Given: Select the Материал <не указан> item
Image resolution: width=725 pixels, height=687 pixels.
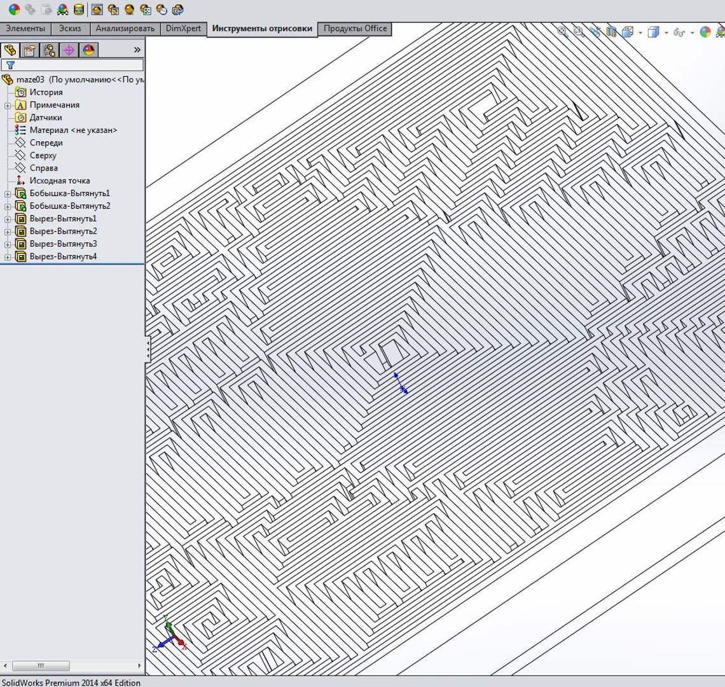Looking at the screenshot, I should tap(73, 130).
